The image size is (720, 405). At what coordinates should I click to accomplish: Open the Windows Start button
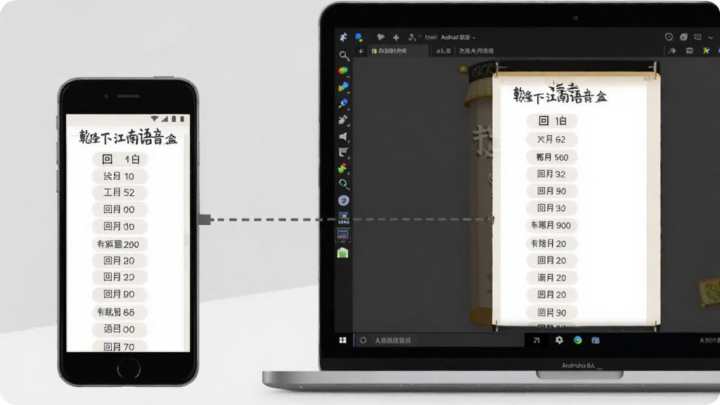point(342,340)
